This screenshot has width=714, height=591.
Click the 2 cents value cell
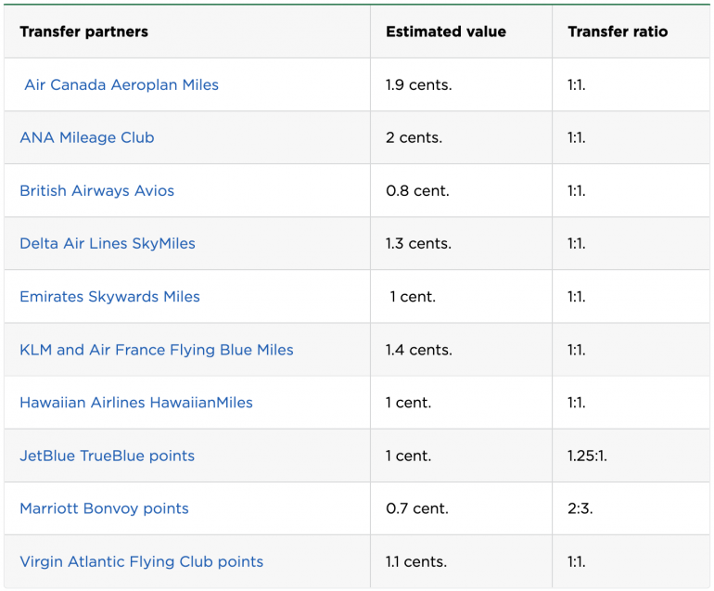pyautogui.click(x=414, y=137)
